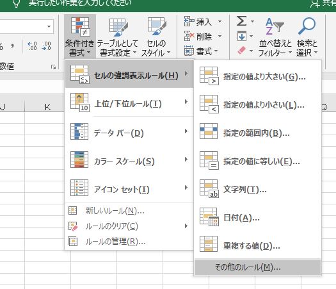The image size is (336, 289).
Task: Open カラー スケール(S) submenu
Action: (129, 160)
